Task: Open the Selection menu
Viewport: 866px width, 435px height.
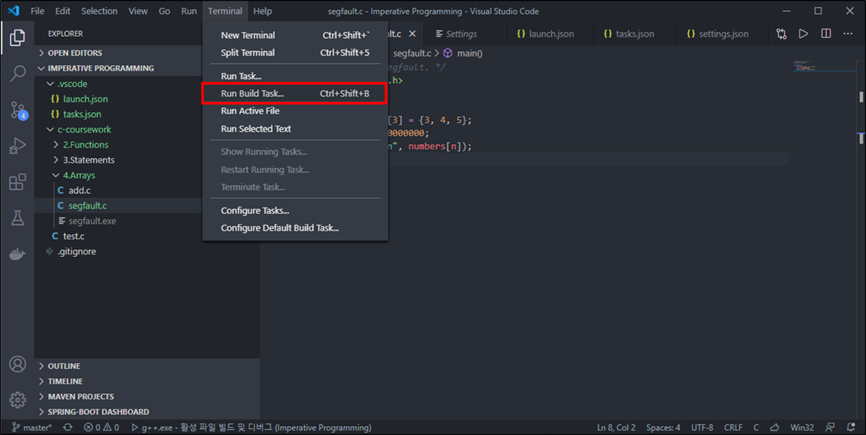Action: [99, 11]
